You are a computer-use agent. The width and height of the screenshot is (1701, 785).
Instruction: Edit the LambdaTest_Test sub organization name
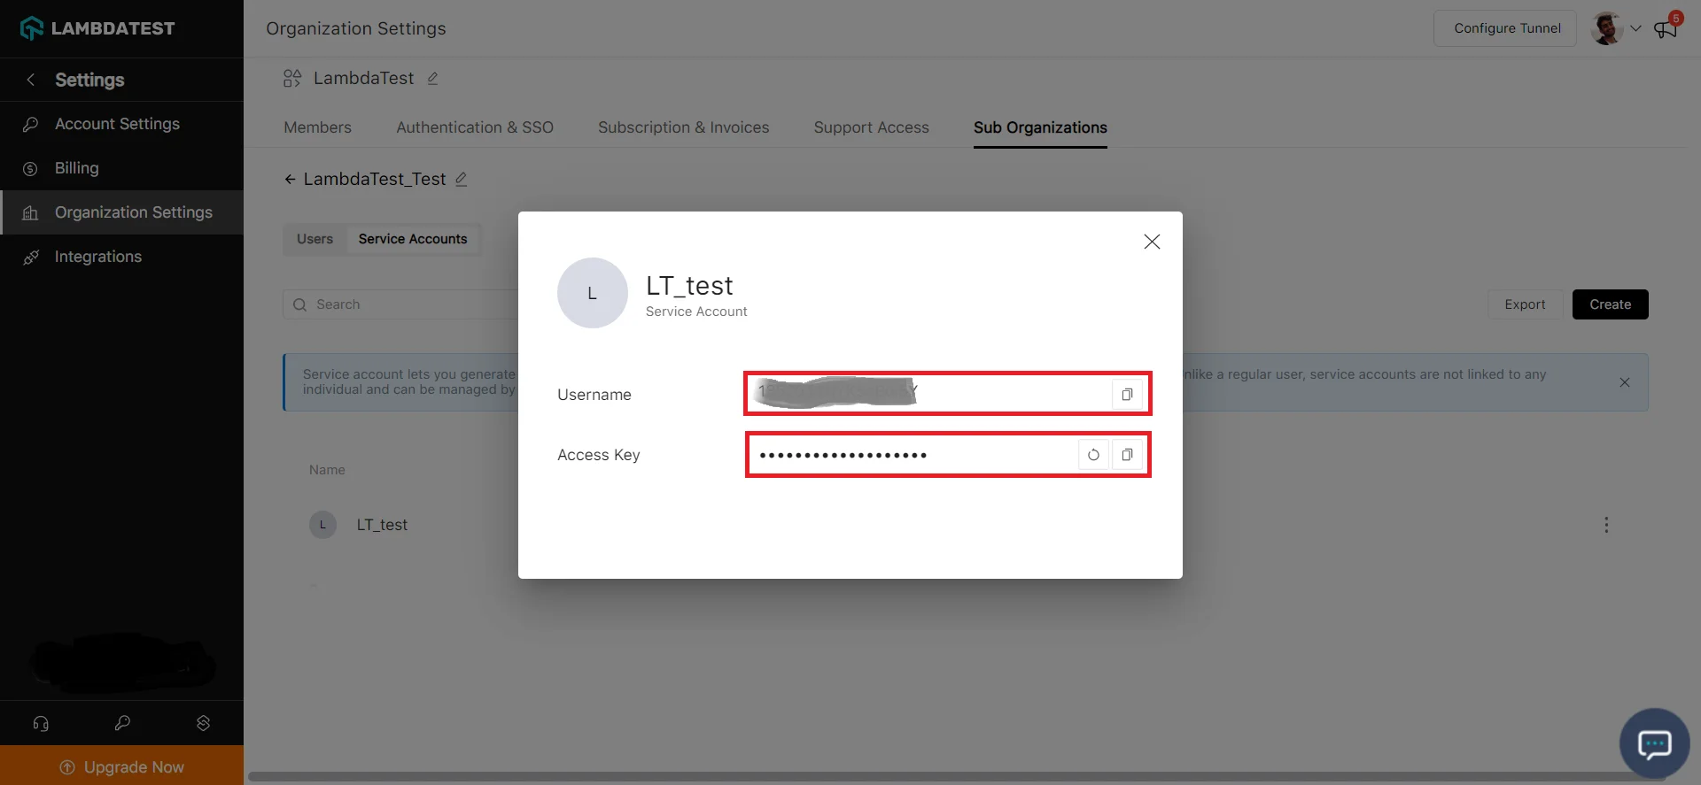(461, 180)
